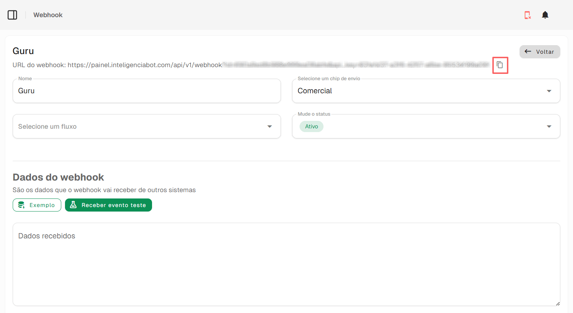Viewport: 573px width, 313px height.
Task: Click the Guru page heading
Action: (x=23, y=50)
